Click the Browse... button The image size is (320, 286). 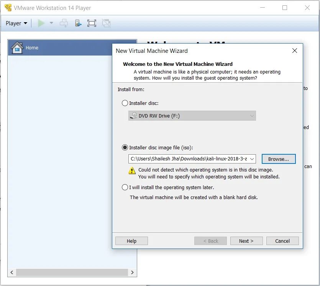point(279,159)
